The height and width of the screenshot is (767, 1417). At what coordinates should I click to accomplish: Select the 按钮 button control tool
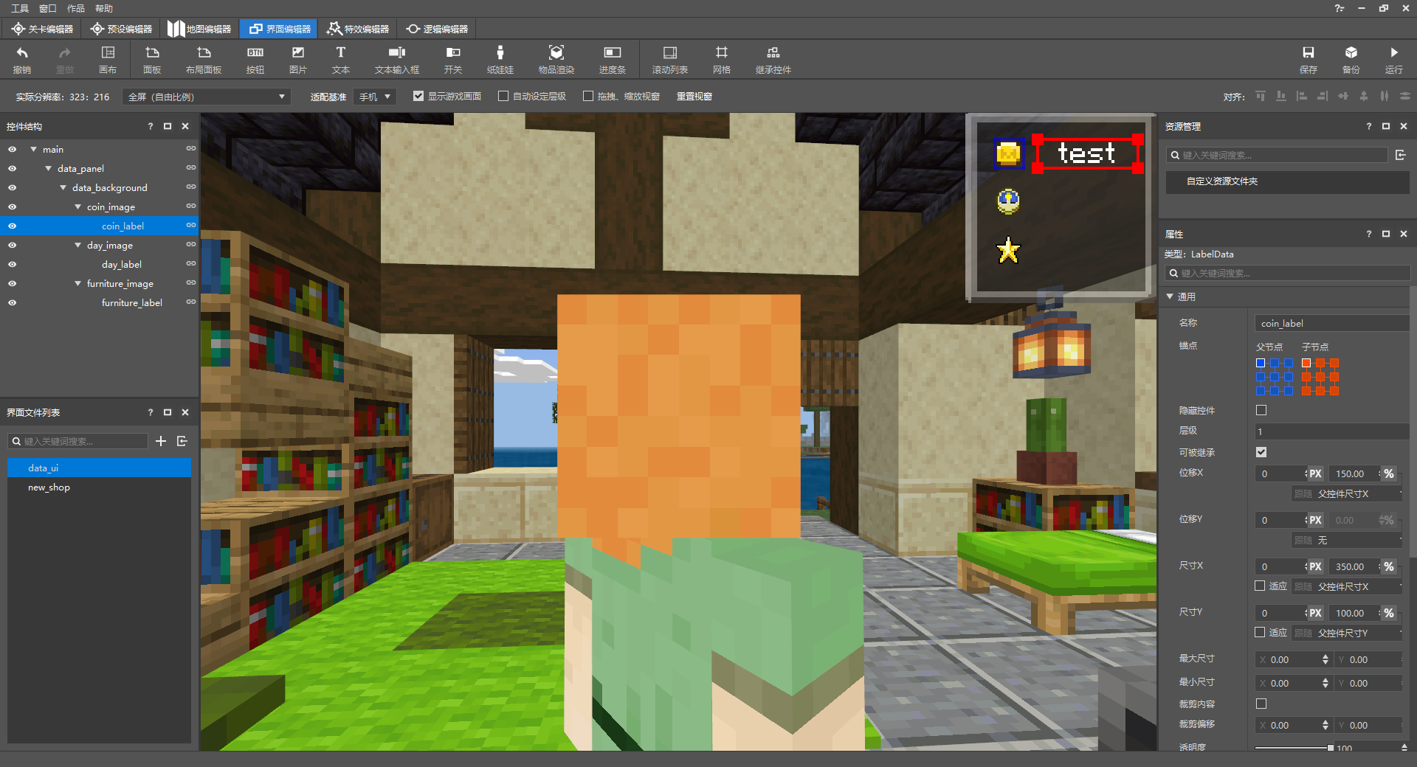(255, 59)
